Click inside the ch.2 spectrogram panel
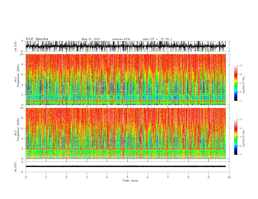Screen dimensions: 258x199 pos(126,133)
